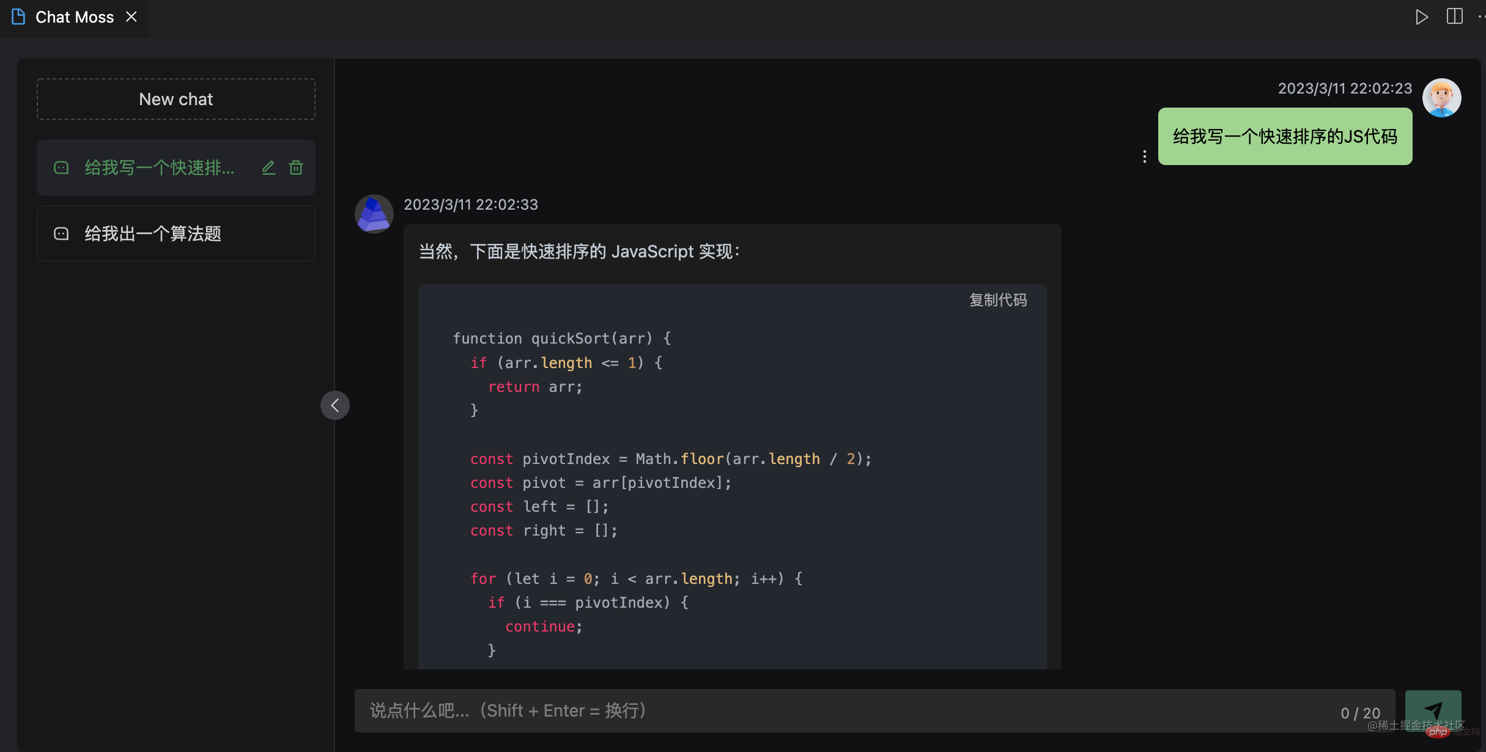1486x752 pixels.
Task: Copy code via 复制代码 button
Action: pos(997,300)
